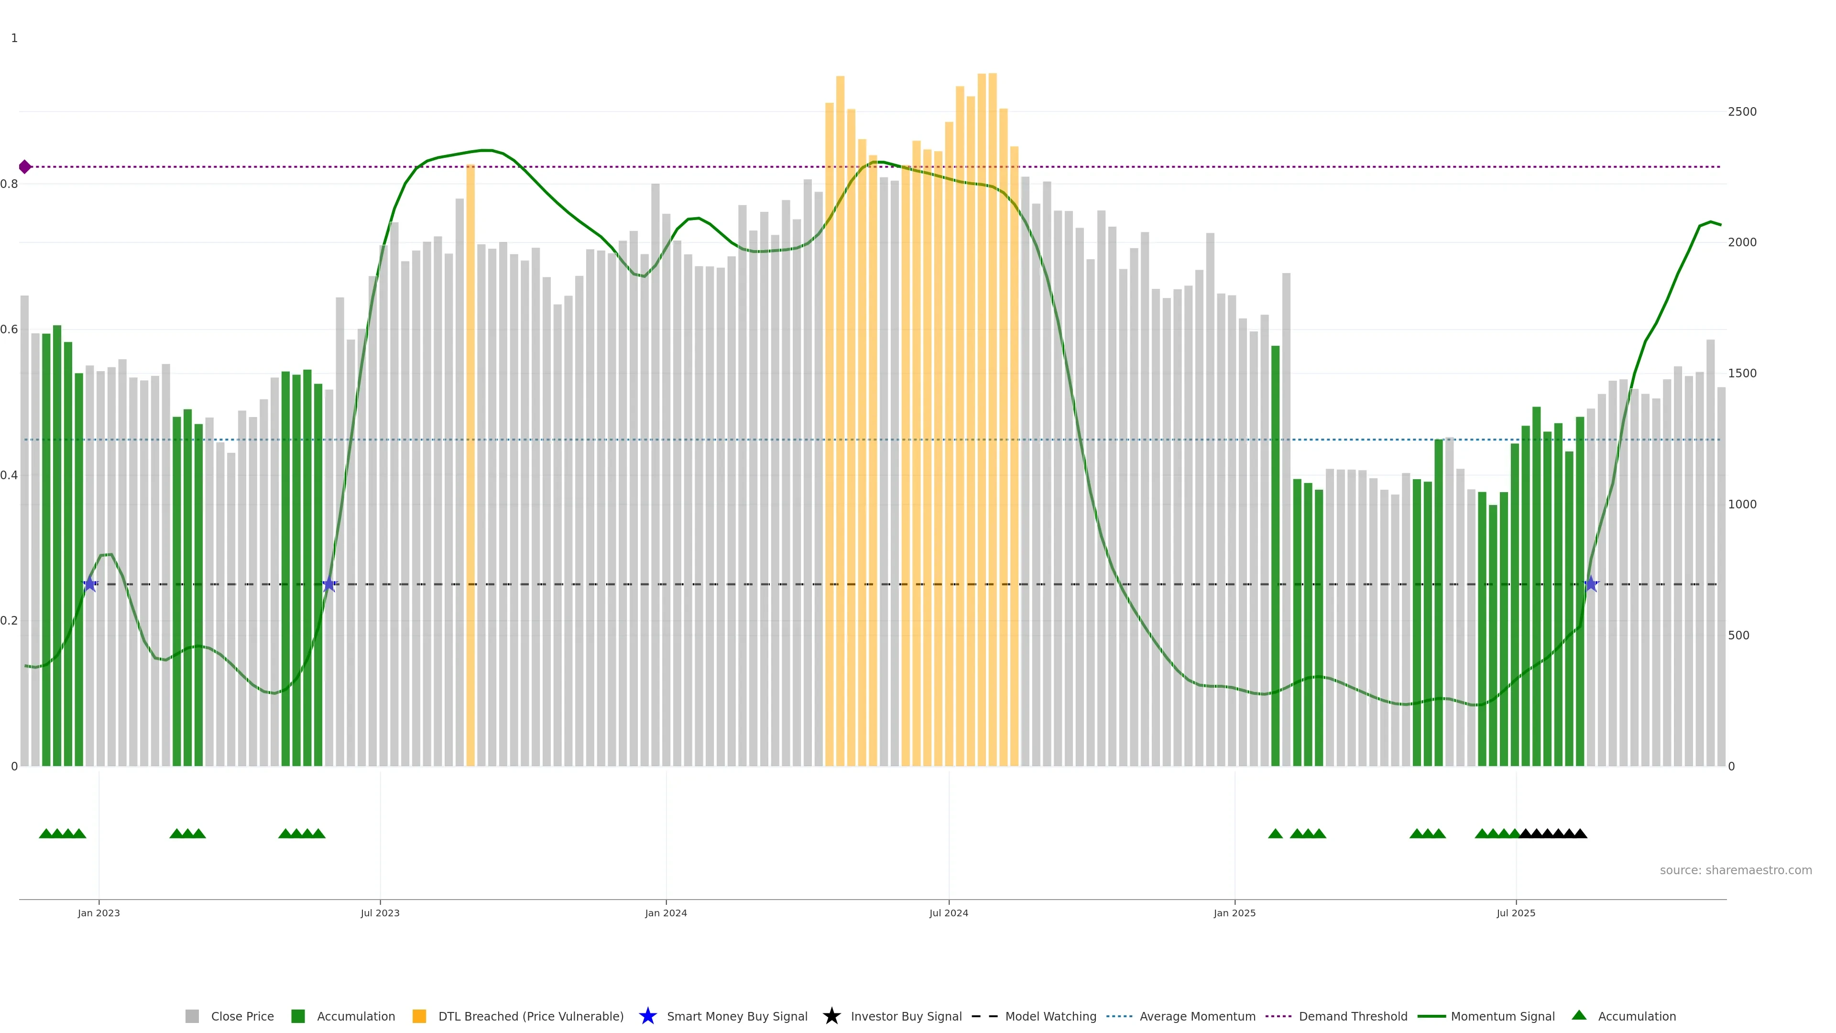Click the green Accumulation square legend swatch

298,1017
